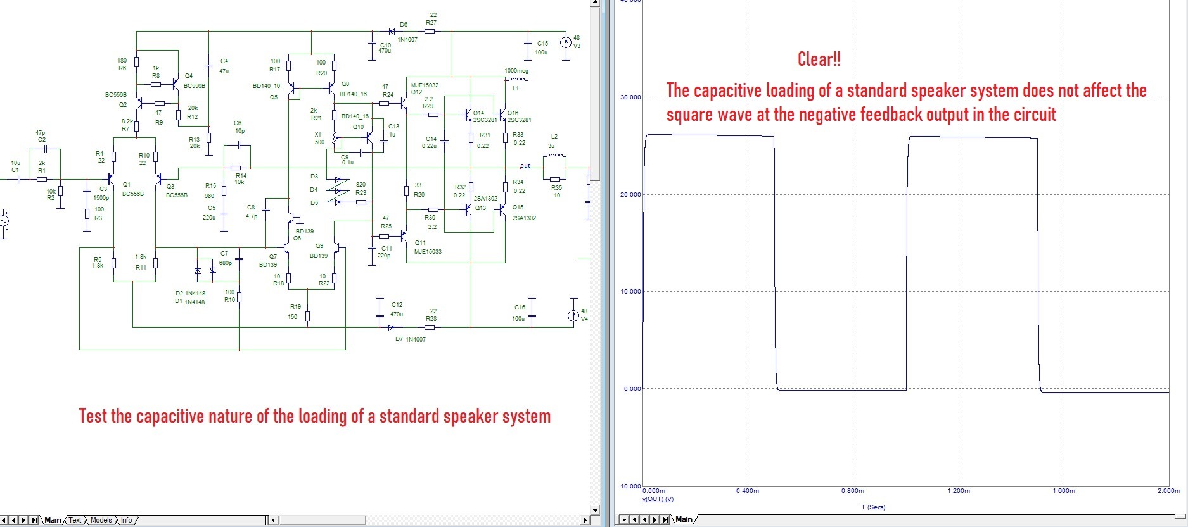The image size is (1188, 527).
Task: Go to next plot page arrow
Action: [655, 520]
